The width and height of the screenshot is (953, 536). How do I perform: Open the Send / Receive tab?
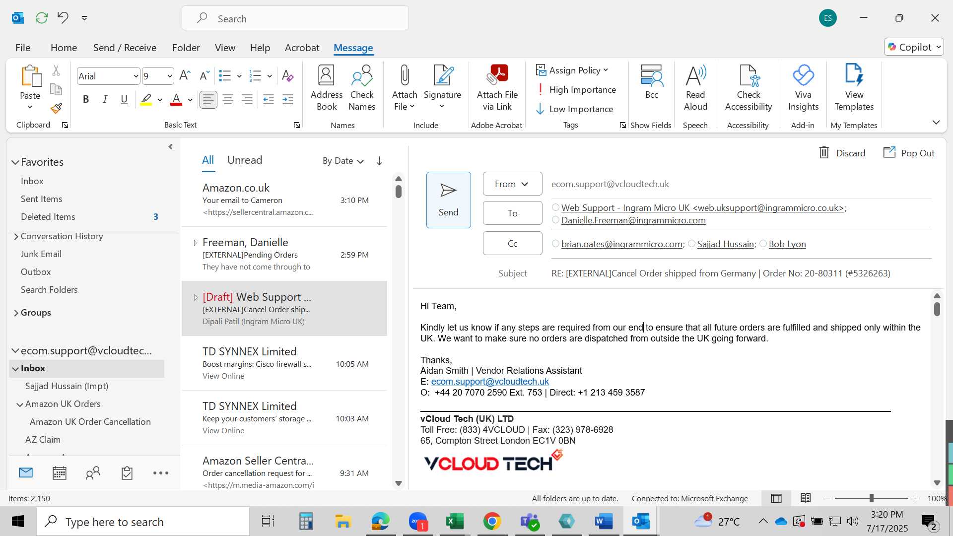point(125,48)
